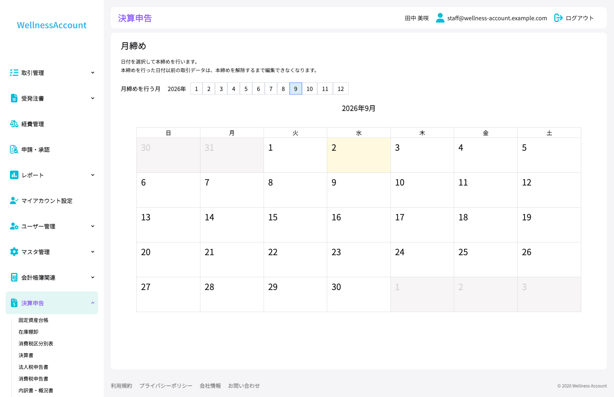Expand the 受発注書 menu chevron
The width and height of the screenshot is (614, 397).
tap(93, 98)
